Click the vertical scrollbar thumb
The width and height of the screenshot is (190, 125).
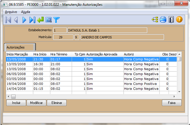tap(179, 59)
